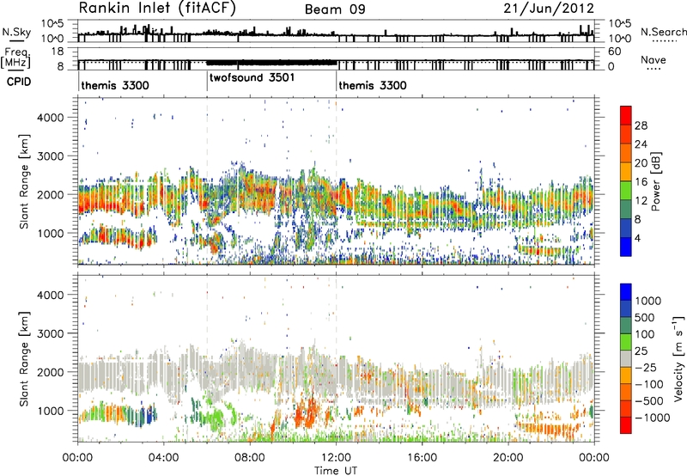687x476 pixels.
Task: Click the '04:00' time axis label
Action: 163,458
